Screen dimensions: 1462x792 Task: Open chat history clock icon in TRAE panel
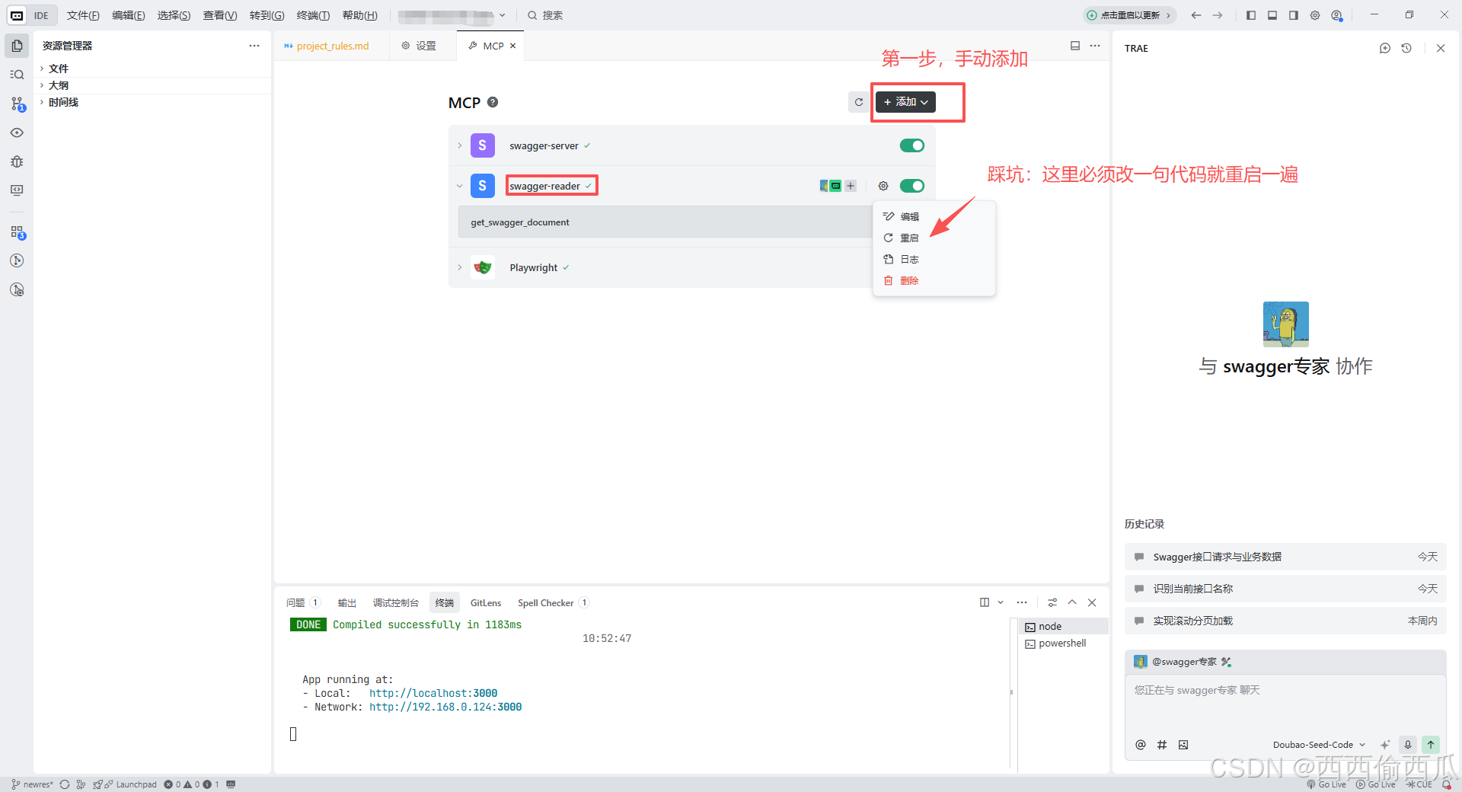pos(1406,48)
